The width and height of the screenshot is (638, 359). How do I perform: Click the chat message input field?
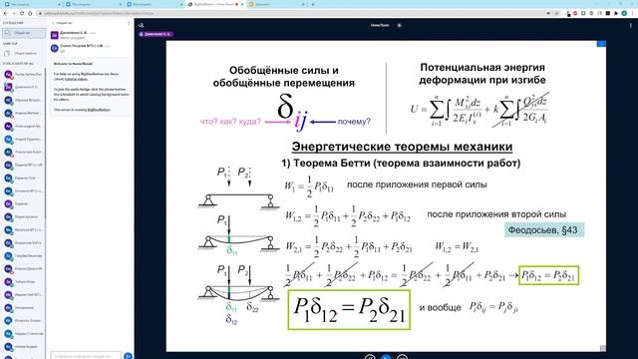[86, 356]
